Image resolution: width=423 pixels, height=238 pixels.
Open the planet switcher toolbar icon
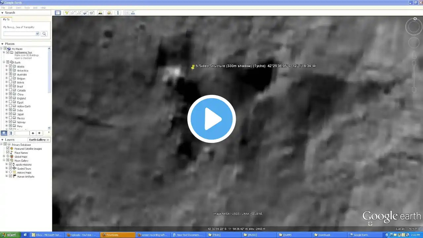tap(109, 13)
